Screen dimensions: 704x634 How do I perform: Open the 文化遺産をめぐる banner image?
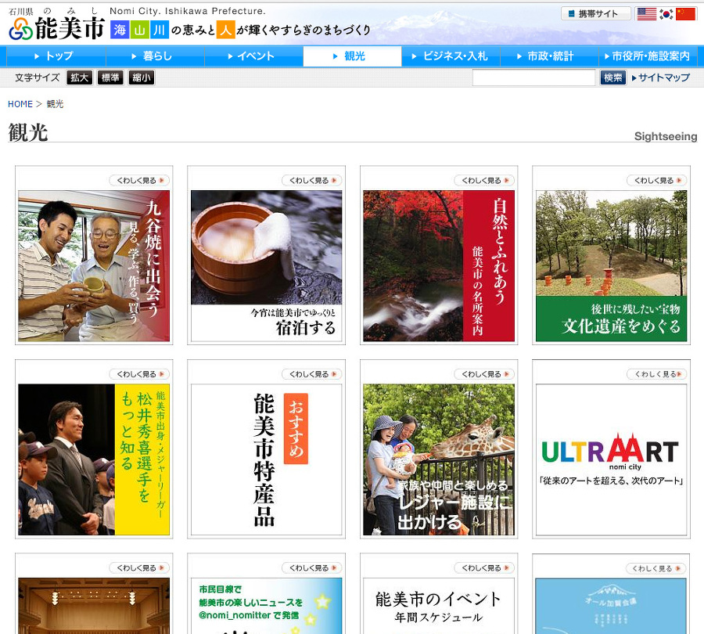point(611,265)
